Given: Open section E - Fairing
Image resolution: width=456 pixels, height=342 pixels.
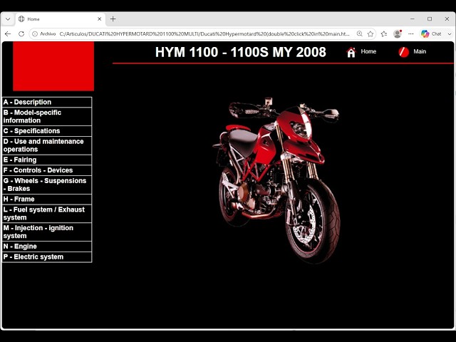Looking at the screenshot, I should point(47,160).
